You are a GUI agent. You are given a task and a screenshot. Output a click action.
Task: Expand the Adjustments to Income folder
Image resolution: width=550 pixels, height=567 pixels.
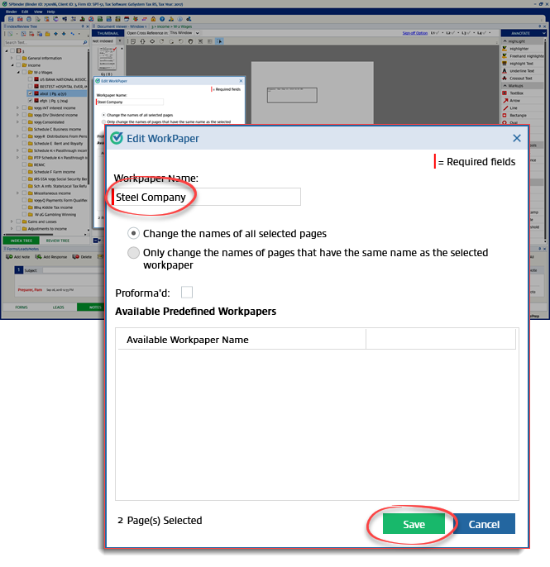point(12,228)
